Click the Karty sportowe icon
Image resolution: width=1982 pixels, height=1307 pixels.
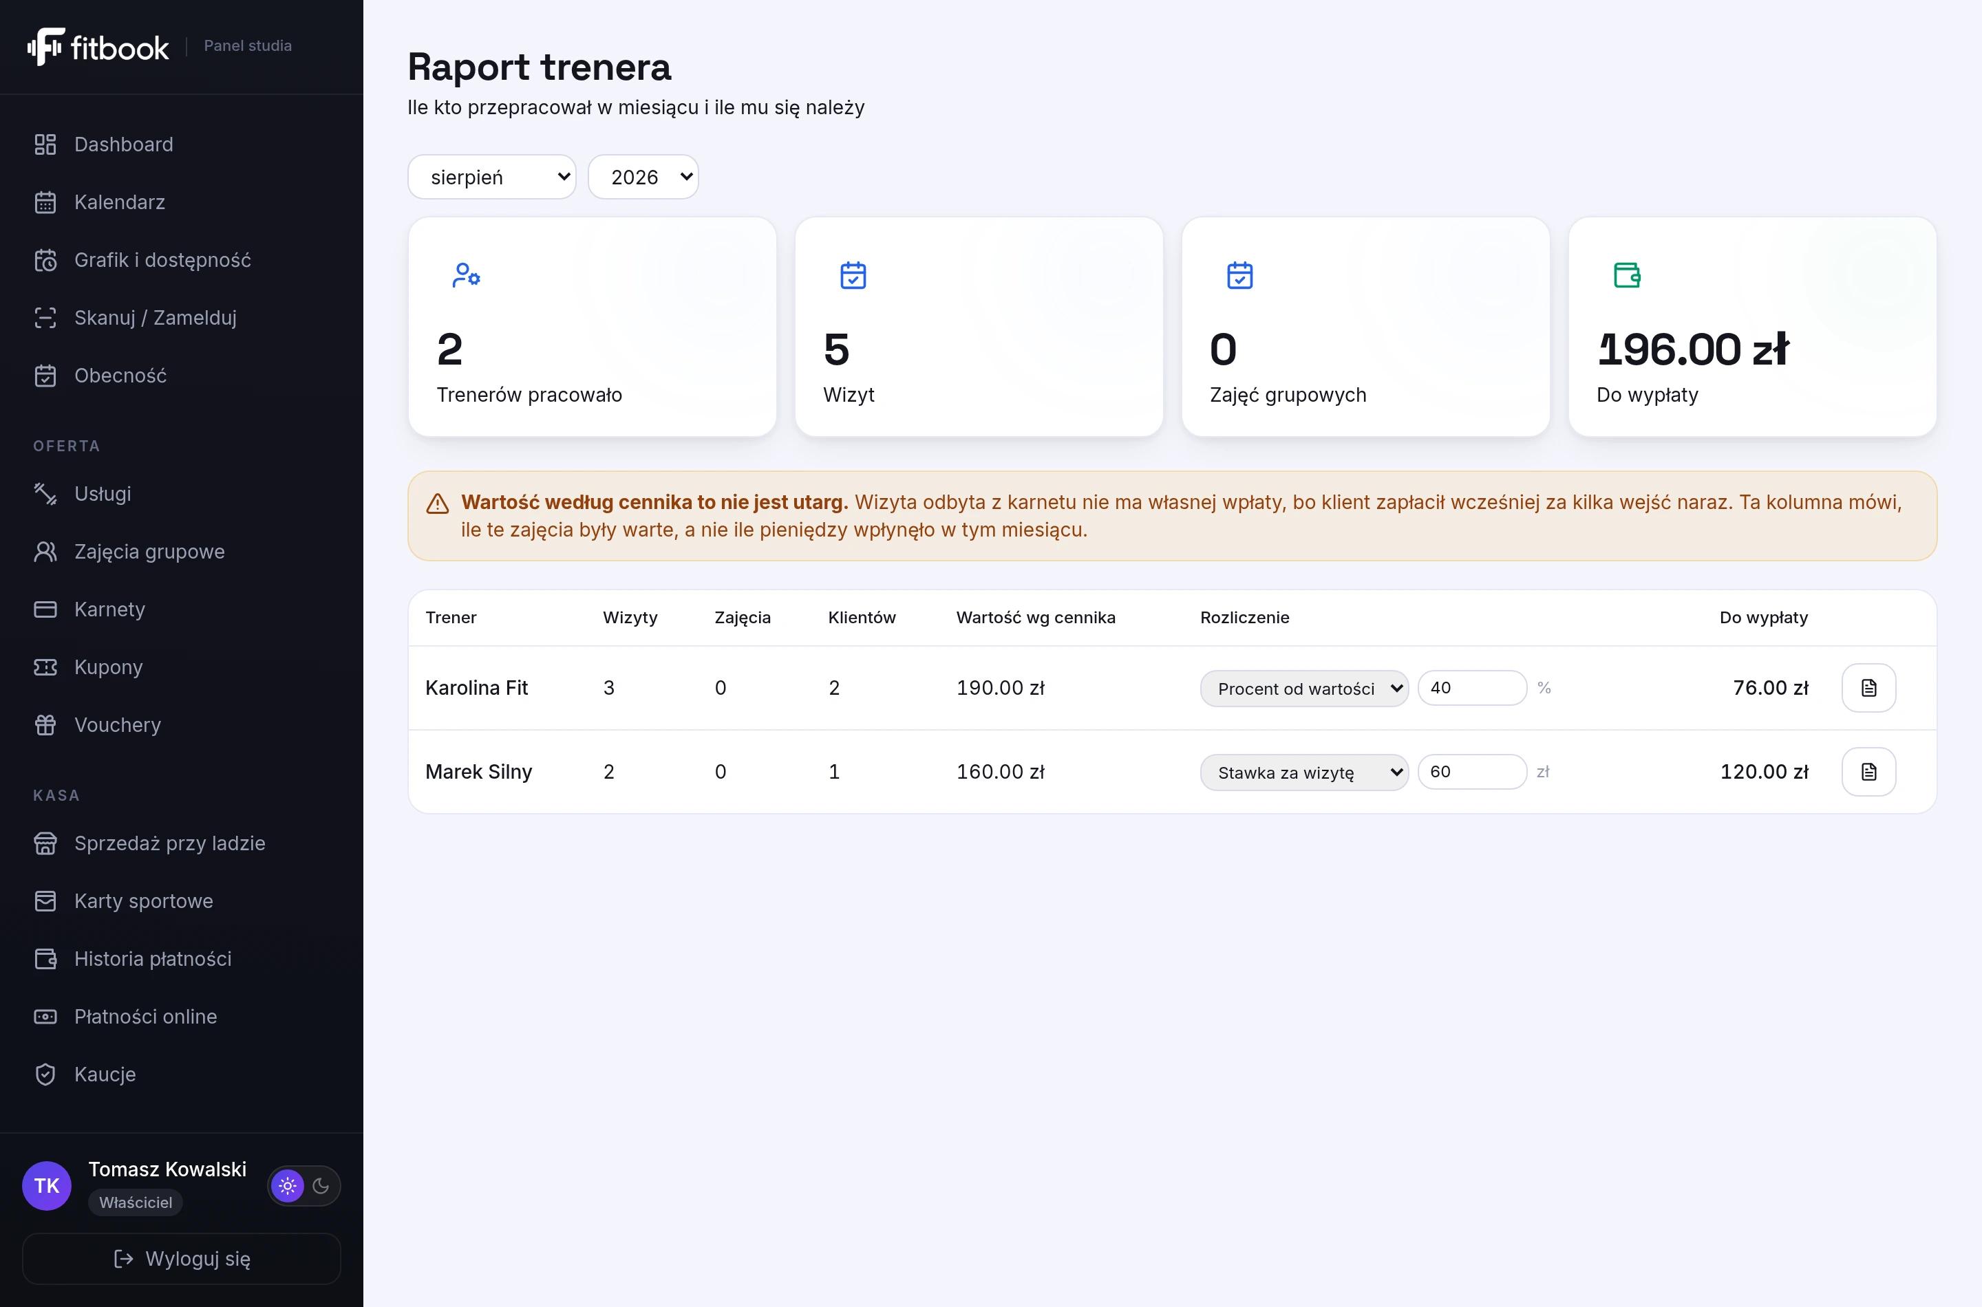tap(45, 901)
